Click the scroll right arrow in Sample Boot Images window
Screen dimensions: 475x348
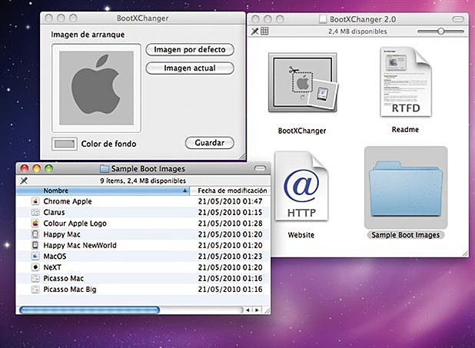click(x=257, y=310)
